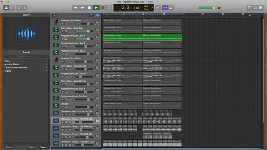Solo the Progressive House Chord 5 track
The image size is (267, 150).
click(x=66, y=77)
